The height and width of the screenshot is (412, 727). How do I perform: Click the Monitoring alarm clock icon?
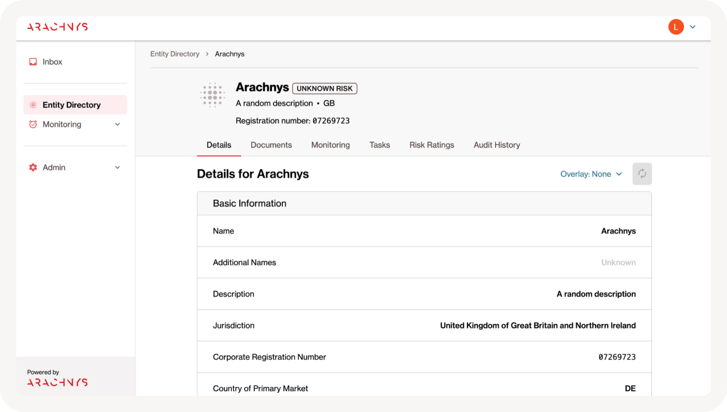click(x=33, y=124)
